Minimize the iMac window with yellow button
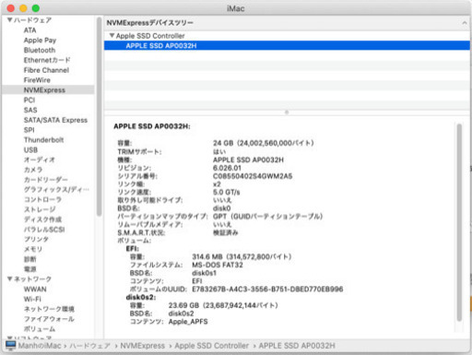Screen dimensions: 472x355 [x=23, y=8]
